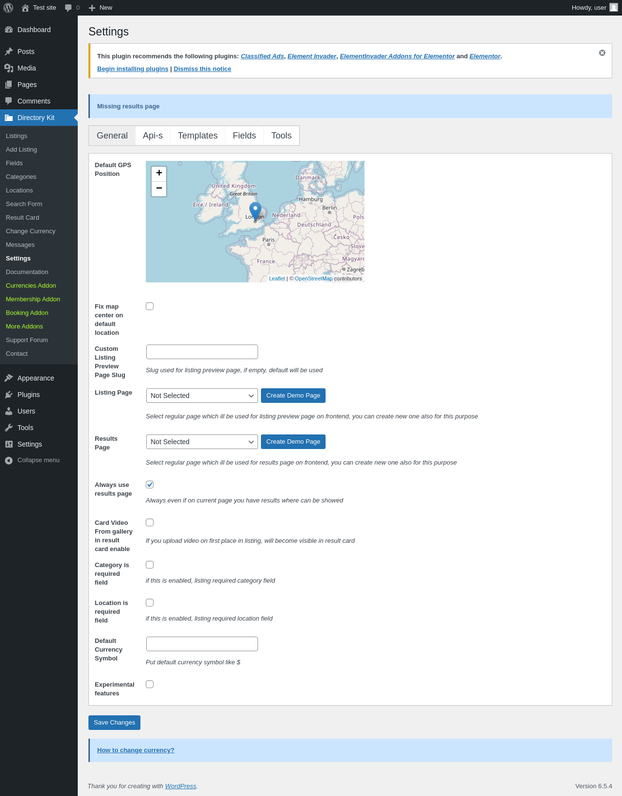Click the Collapse menu arrow icon

tap(9, 460)
